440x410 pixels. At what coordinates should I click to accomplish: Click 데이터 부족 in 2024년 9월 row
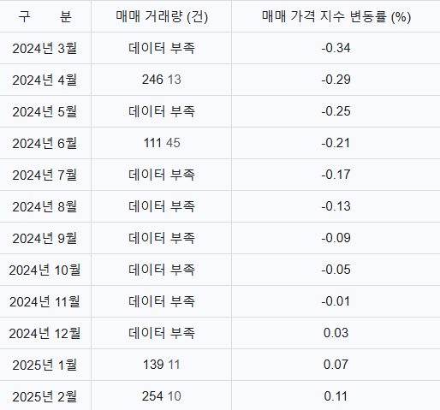(x=162, y=238)
